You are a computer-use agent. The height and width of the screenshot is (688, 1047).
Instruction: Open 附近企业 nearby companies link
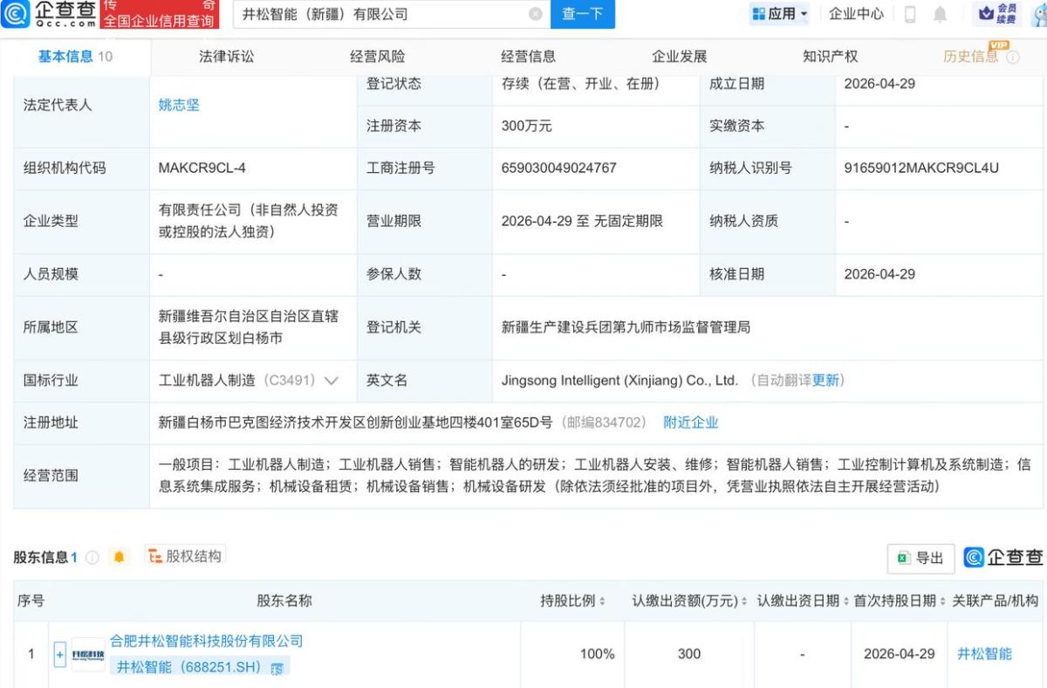pyautogui.click(x=691, y=423)
